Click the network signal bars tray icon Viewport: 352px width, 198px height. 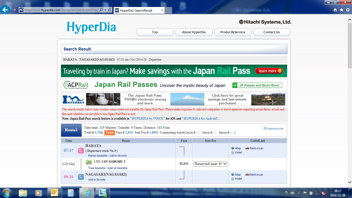(317, 193)
